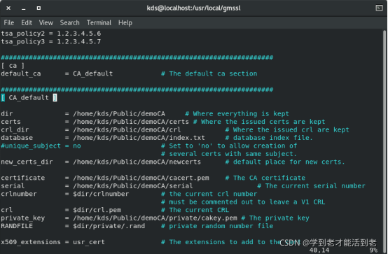Click the path ending in cacert.pem
Image resolution: width=388 pixels, height=254 pixels.
coord(141,178)
